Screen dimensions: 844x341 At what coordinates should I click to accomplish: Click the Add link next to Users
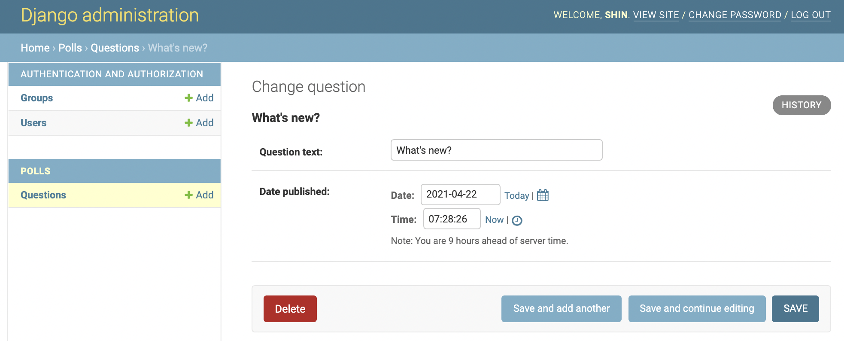click(x=199, y=123)
